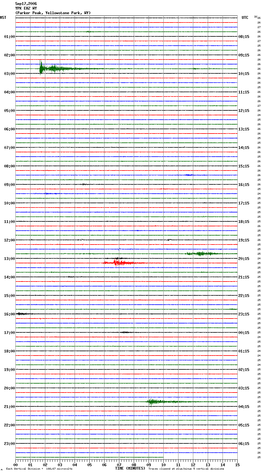Click the Parker Peak, Yellowstone Park location title
Screen dimensions: 262x473
(x=53, y=13)
